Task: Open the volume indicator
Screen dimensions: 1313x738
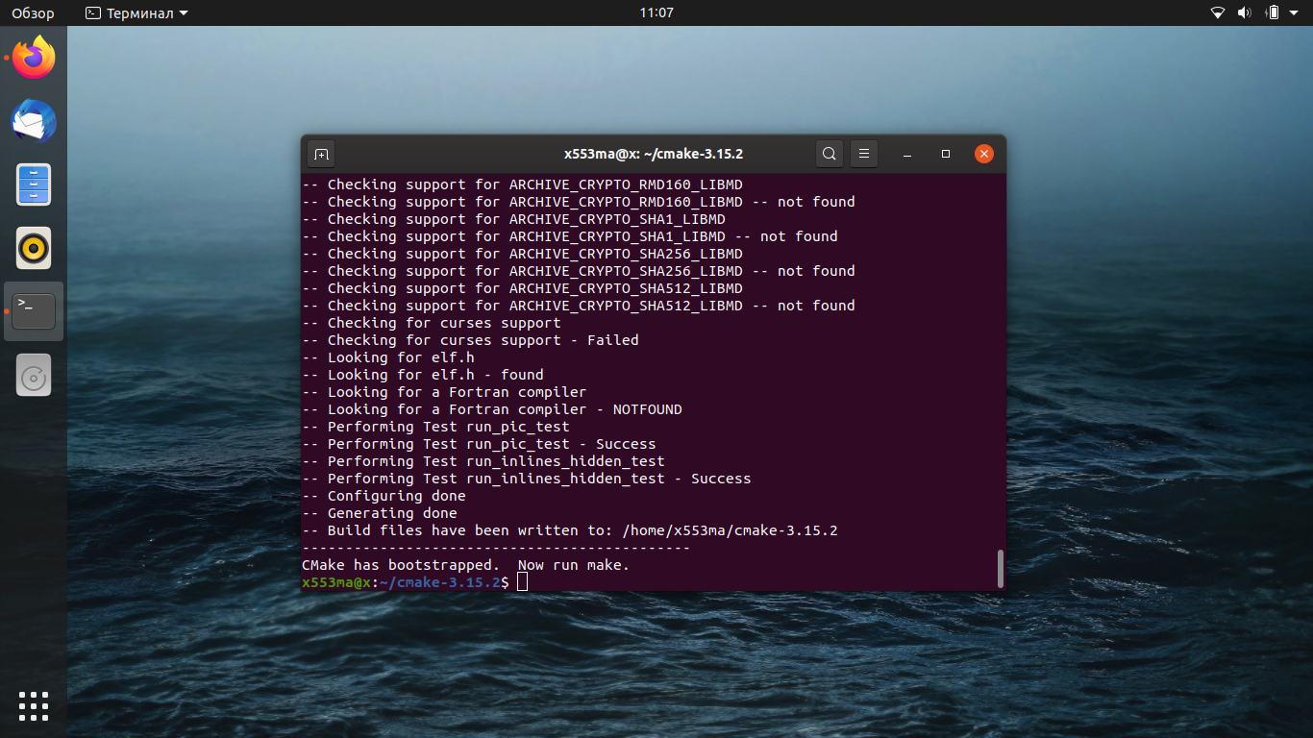Action: (1245, 13)
